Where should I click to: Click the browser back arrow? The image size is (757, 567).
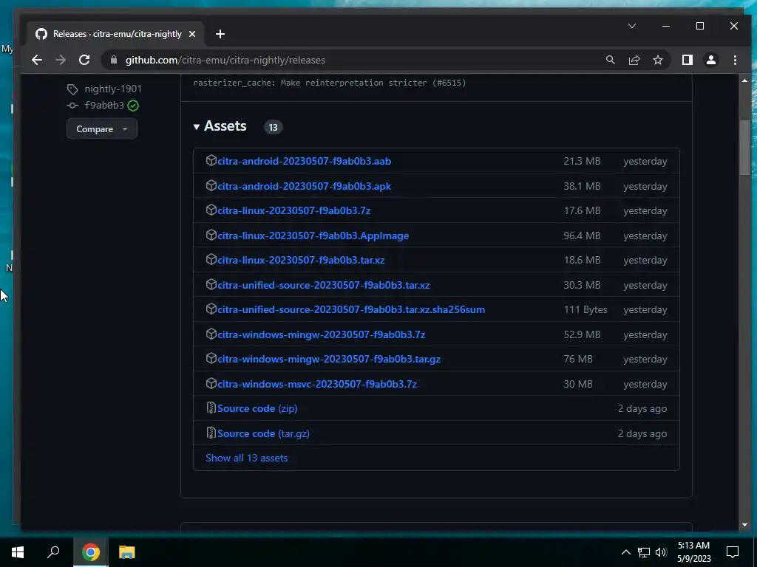pos(37,60)
